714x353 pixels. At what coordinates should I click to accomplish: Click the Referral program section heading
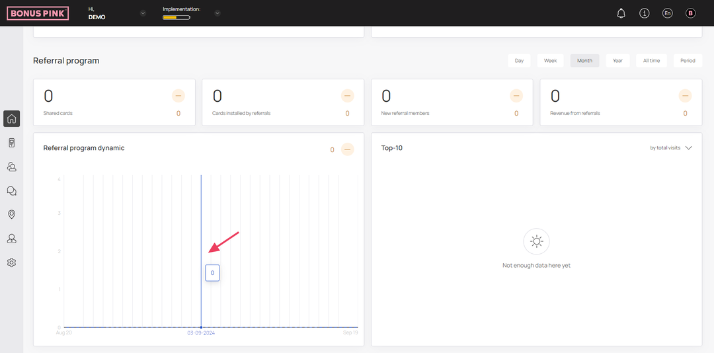pos(66,61)
